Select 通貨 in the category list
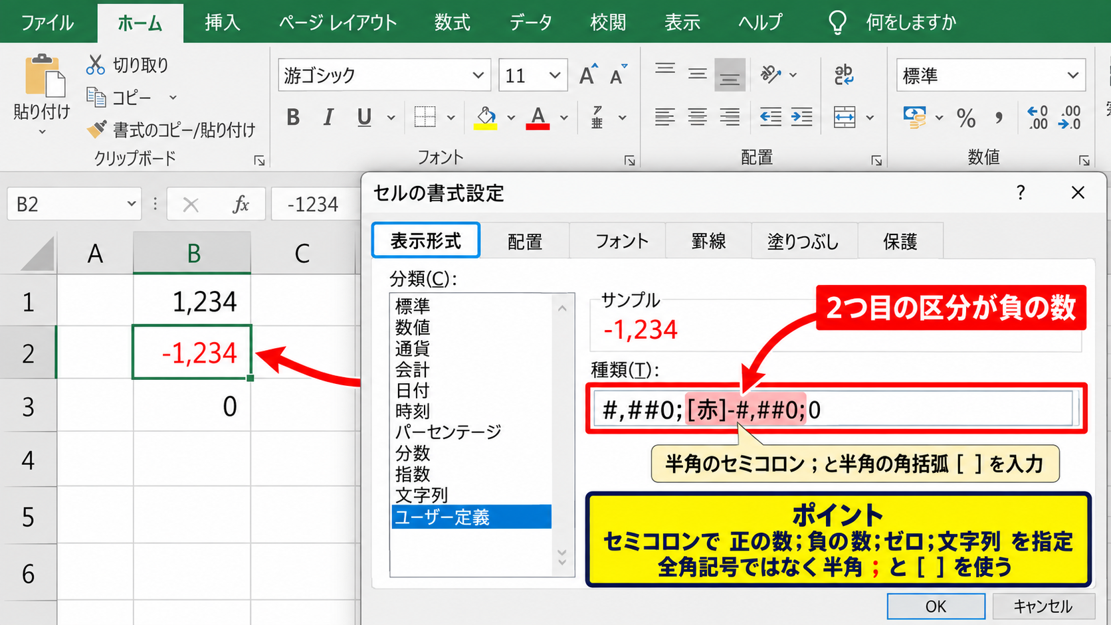Screen dimensions: 1111x625 pyautogui.click(x=413, y=348)
